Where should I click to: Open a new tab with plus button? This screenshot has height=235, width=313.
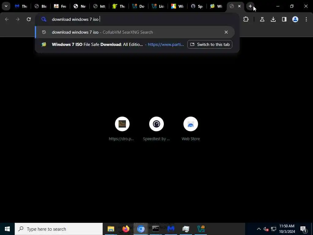[x=250, y=6]
